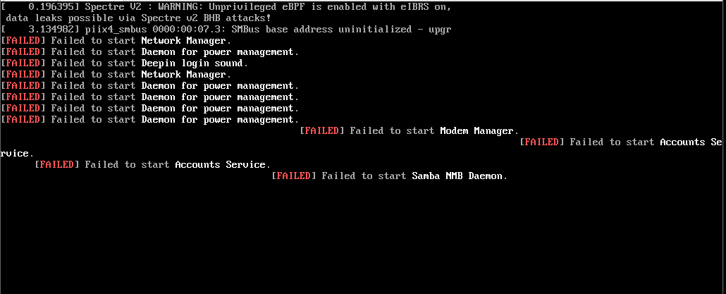This screenshot has height=294, width=726.
Task: Click FAILED tag on the truncated Accounts line
Action: tap(541, 142)
